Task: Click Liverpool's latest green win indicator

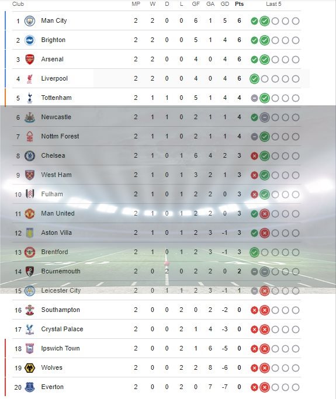Action: (254, 79)
